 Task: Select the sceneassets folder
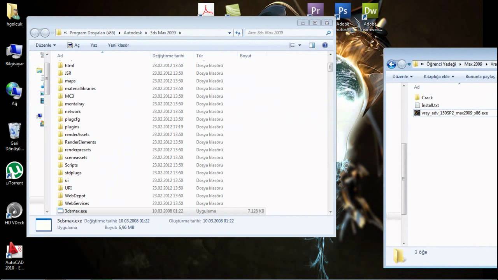click(x=72, y=157)
